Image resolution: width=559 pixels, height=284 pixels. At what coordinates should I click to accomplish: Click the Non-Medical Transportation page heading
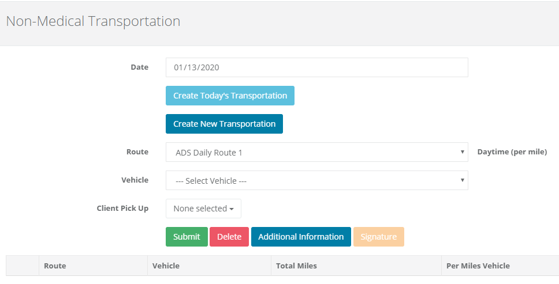click(x=93, y=21)
